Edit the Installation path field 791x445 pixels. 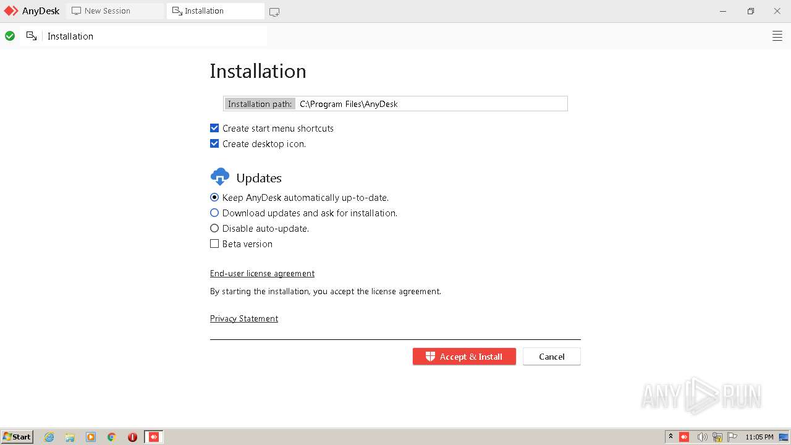click(395, 104)
